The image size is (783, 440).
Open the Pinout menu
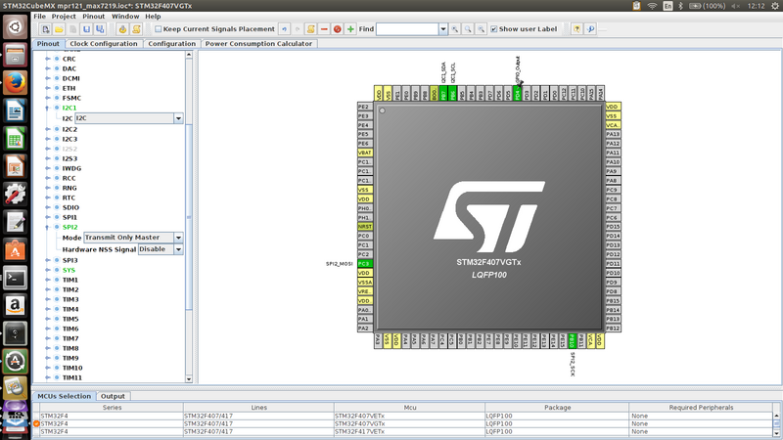[x=94, y=17]
